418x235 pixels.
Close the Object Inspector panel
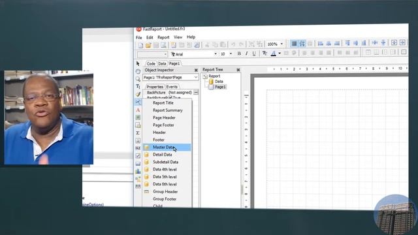(x=196, y=70)
